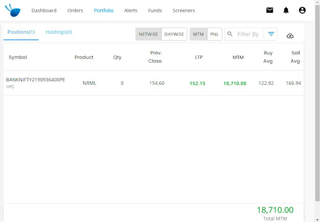The image size is (320, 222).
Task: Sort by the LTP column header
Action: point(199,57)
